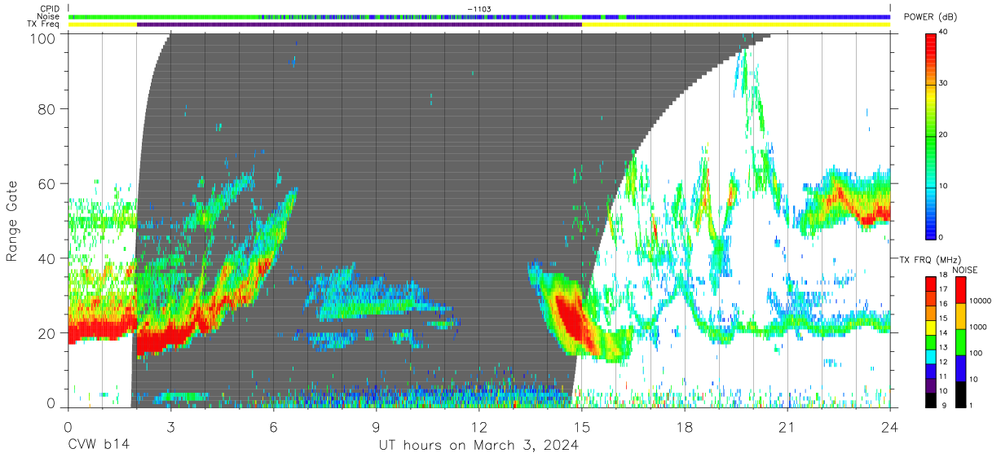Click the 60 tick on range gate axis

pos(47,183)
